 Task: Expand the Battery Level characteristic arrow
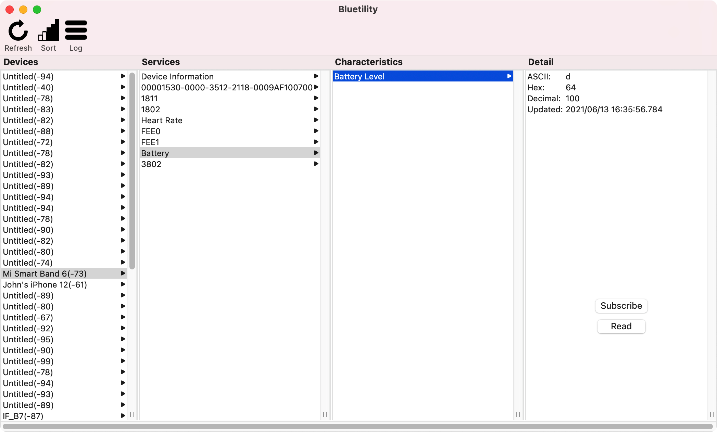[x=509, y=76]
